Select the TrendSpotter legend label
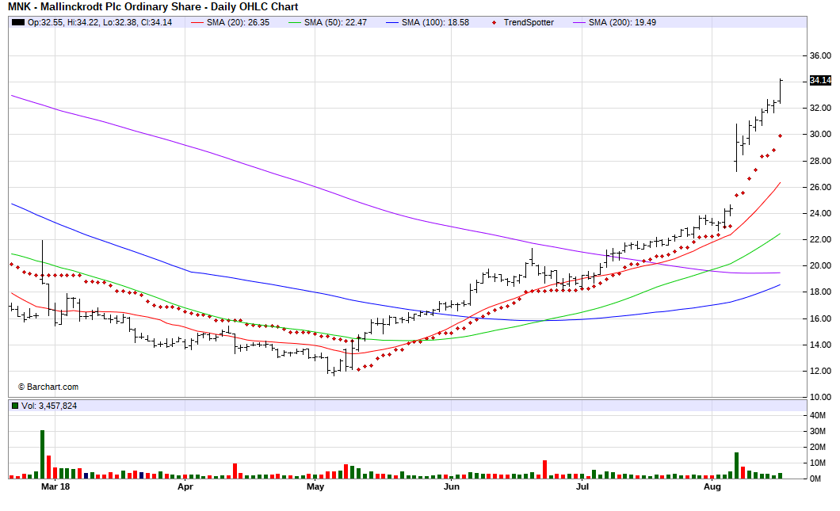 coord(529,22)
